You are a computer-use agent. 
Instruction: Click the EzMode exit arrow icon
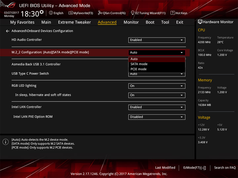[204, 168]
